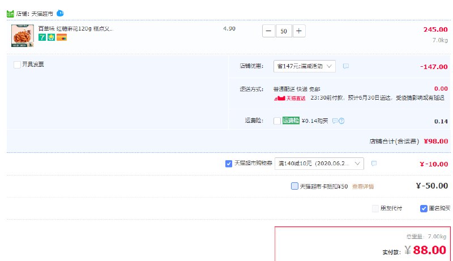Uncheck the 匿名购买 anonymous purchase checkbox
This screenshot has width=453, height=261.
424,208
